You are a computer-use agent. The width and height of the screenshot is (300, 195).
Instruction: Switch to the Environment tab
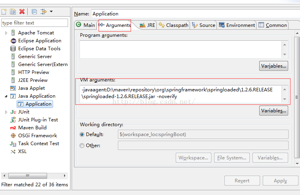click(237, 25)
